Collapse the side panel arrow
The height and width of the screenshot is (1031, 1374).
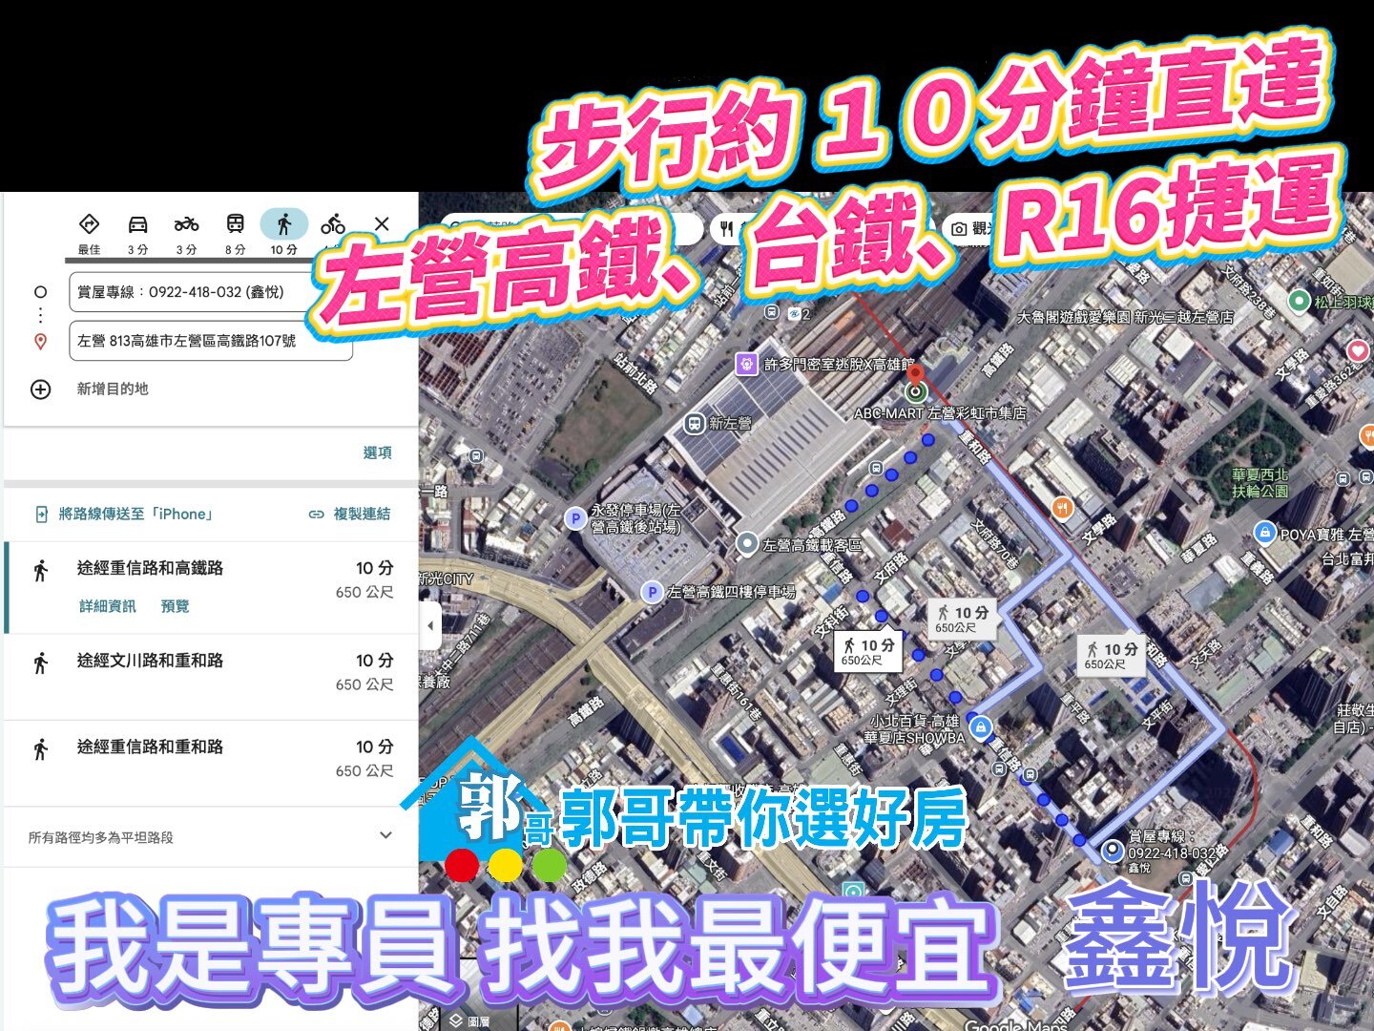click(430, 626)
